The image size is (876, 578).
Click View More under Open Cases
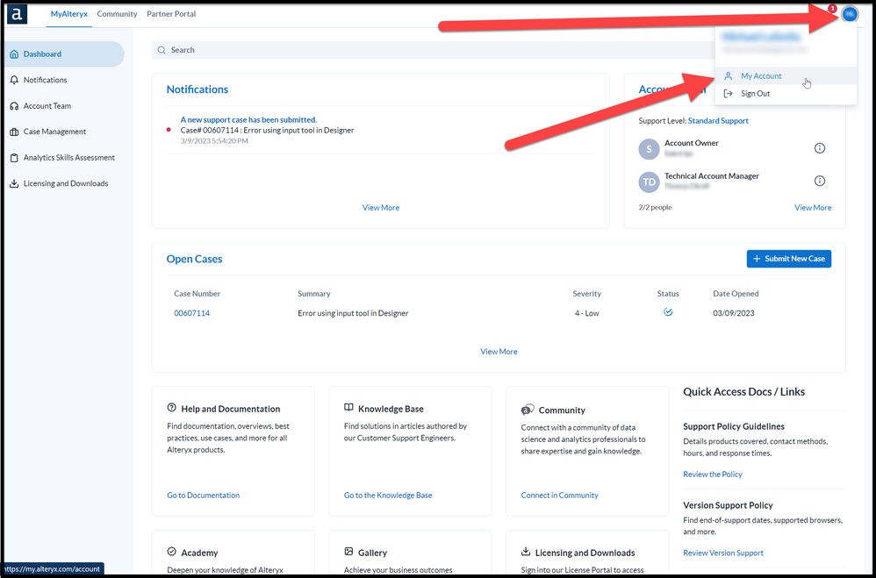pyautogui.click(x=499, y=352)
